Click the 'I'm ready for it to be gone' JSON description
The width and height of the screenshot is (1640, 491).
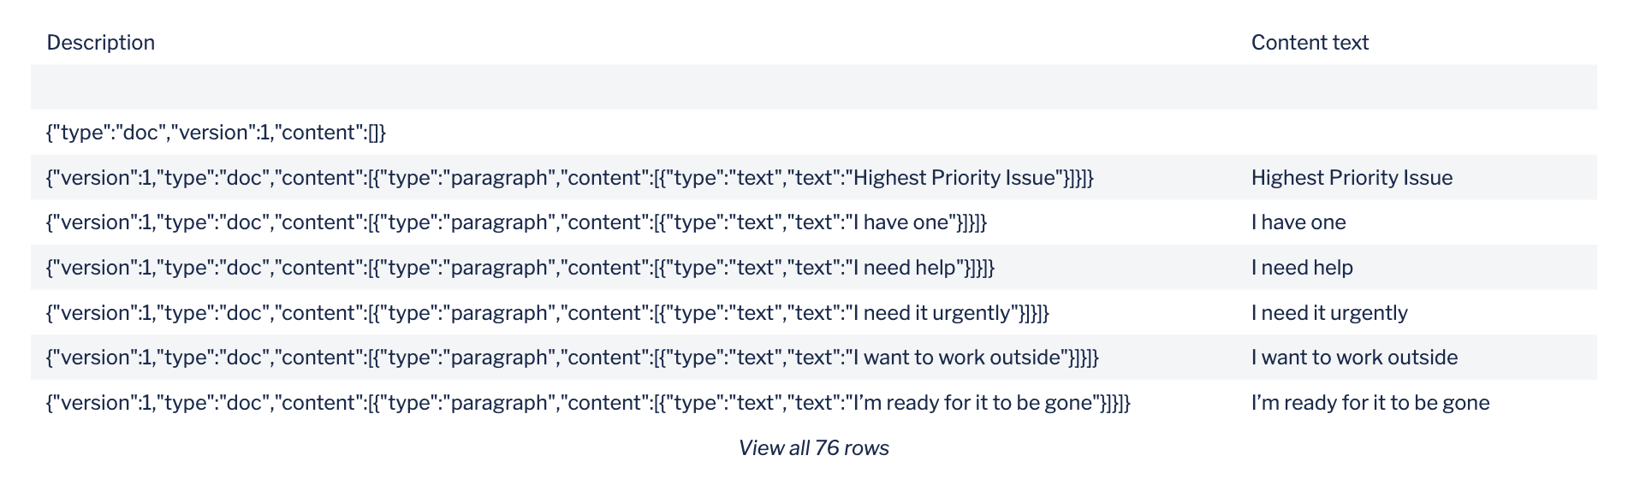coord(588,403)
